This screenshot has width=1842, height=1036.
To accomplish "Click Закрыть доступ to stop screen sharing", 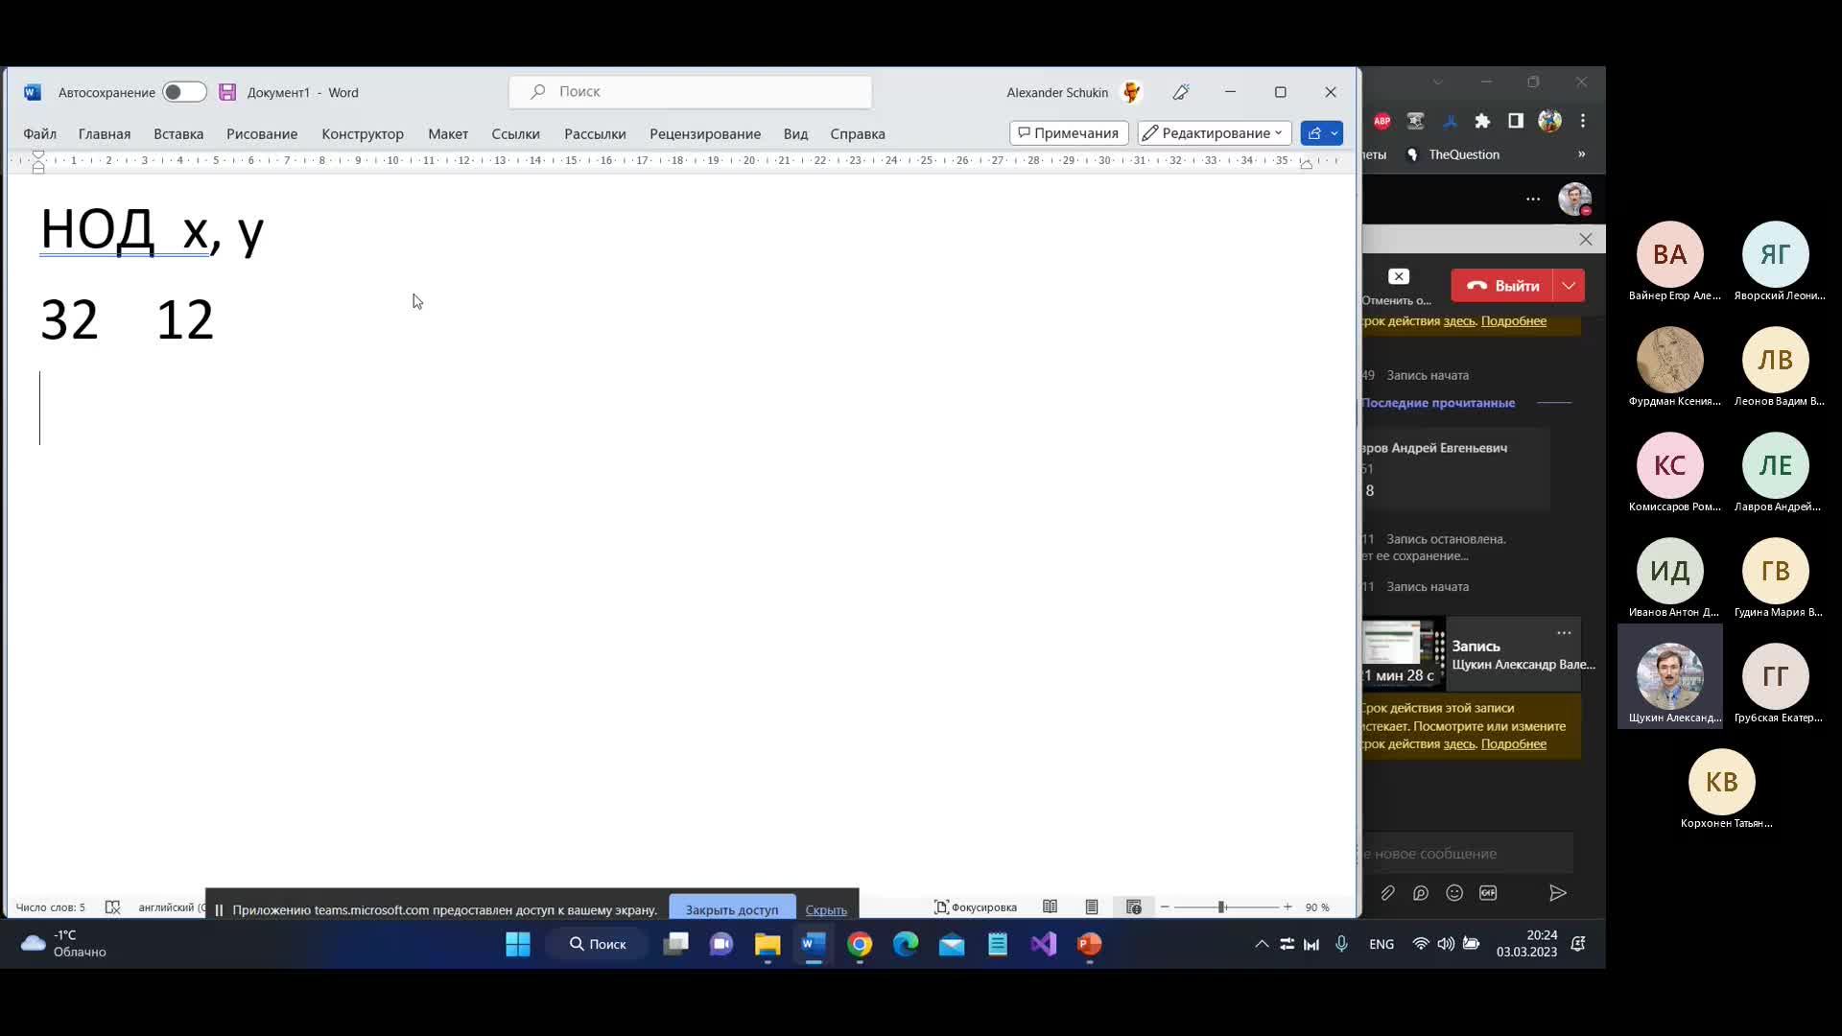I will pos(732,909).
